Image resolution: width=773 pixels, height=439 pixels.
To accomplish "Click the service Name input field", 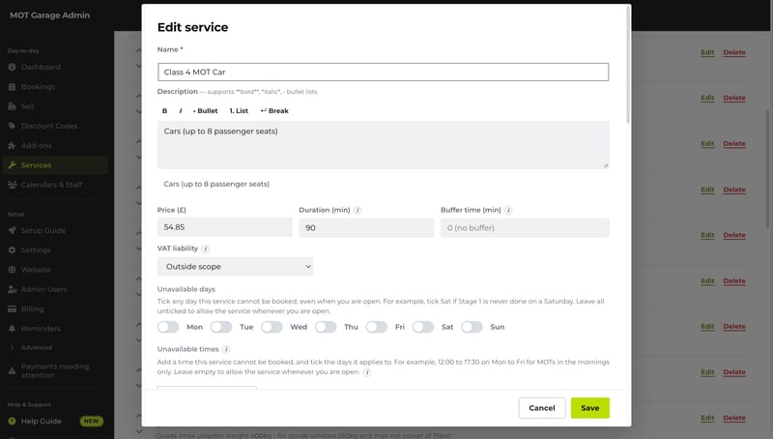I will click(x=383, y=72).
